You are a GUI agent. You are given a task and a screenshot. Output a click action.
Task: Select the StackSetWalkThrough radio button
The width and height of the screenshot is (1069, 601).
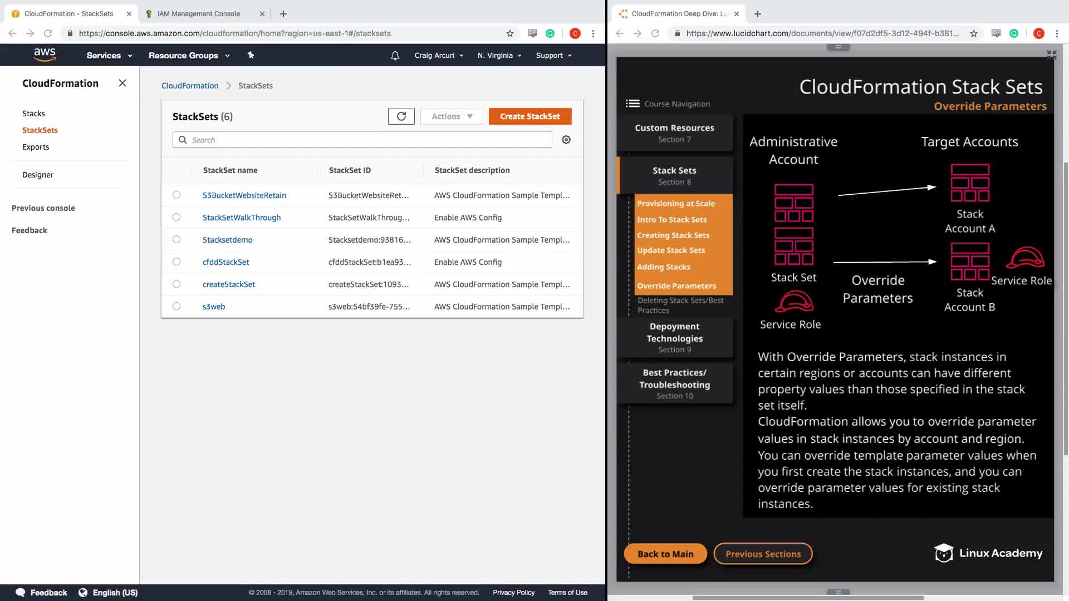[176, 217]
